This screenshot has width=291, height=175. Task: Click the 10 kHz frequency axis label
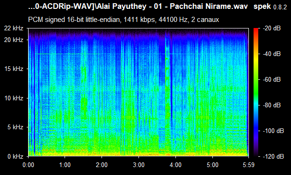(14, 98)
